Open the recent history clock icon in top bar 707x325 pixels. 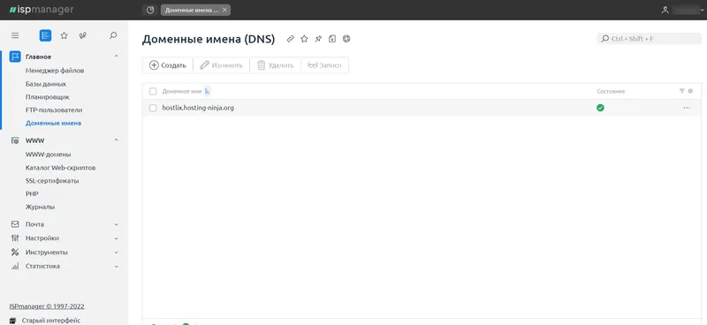pyautogui.click(x=150, y=10)
